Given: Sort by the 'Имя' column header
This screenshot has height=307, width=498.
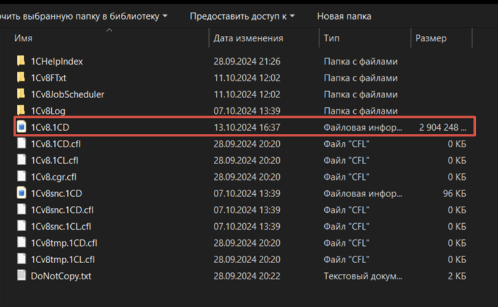Looking at the screenshot, I should tap(23, 38).
